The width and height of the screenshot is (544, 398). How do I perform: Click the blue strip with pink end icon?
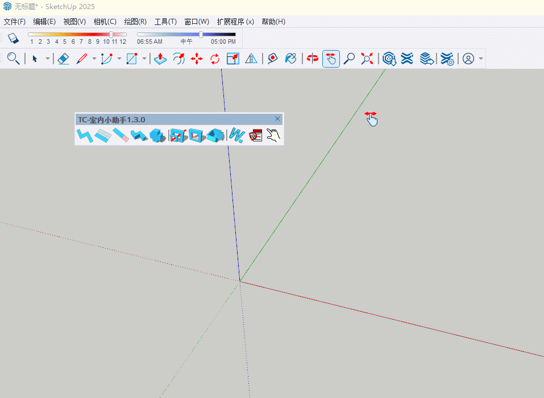coord(121,135)
